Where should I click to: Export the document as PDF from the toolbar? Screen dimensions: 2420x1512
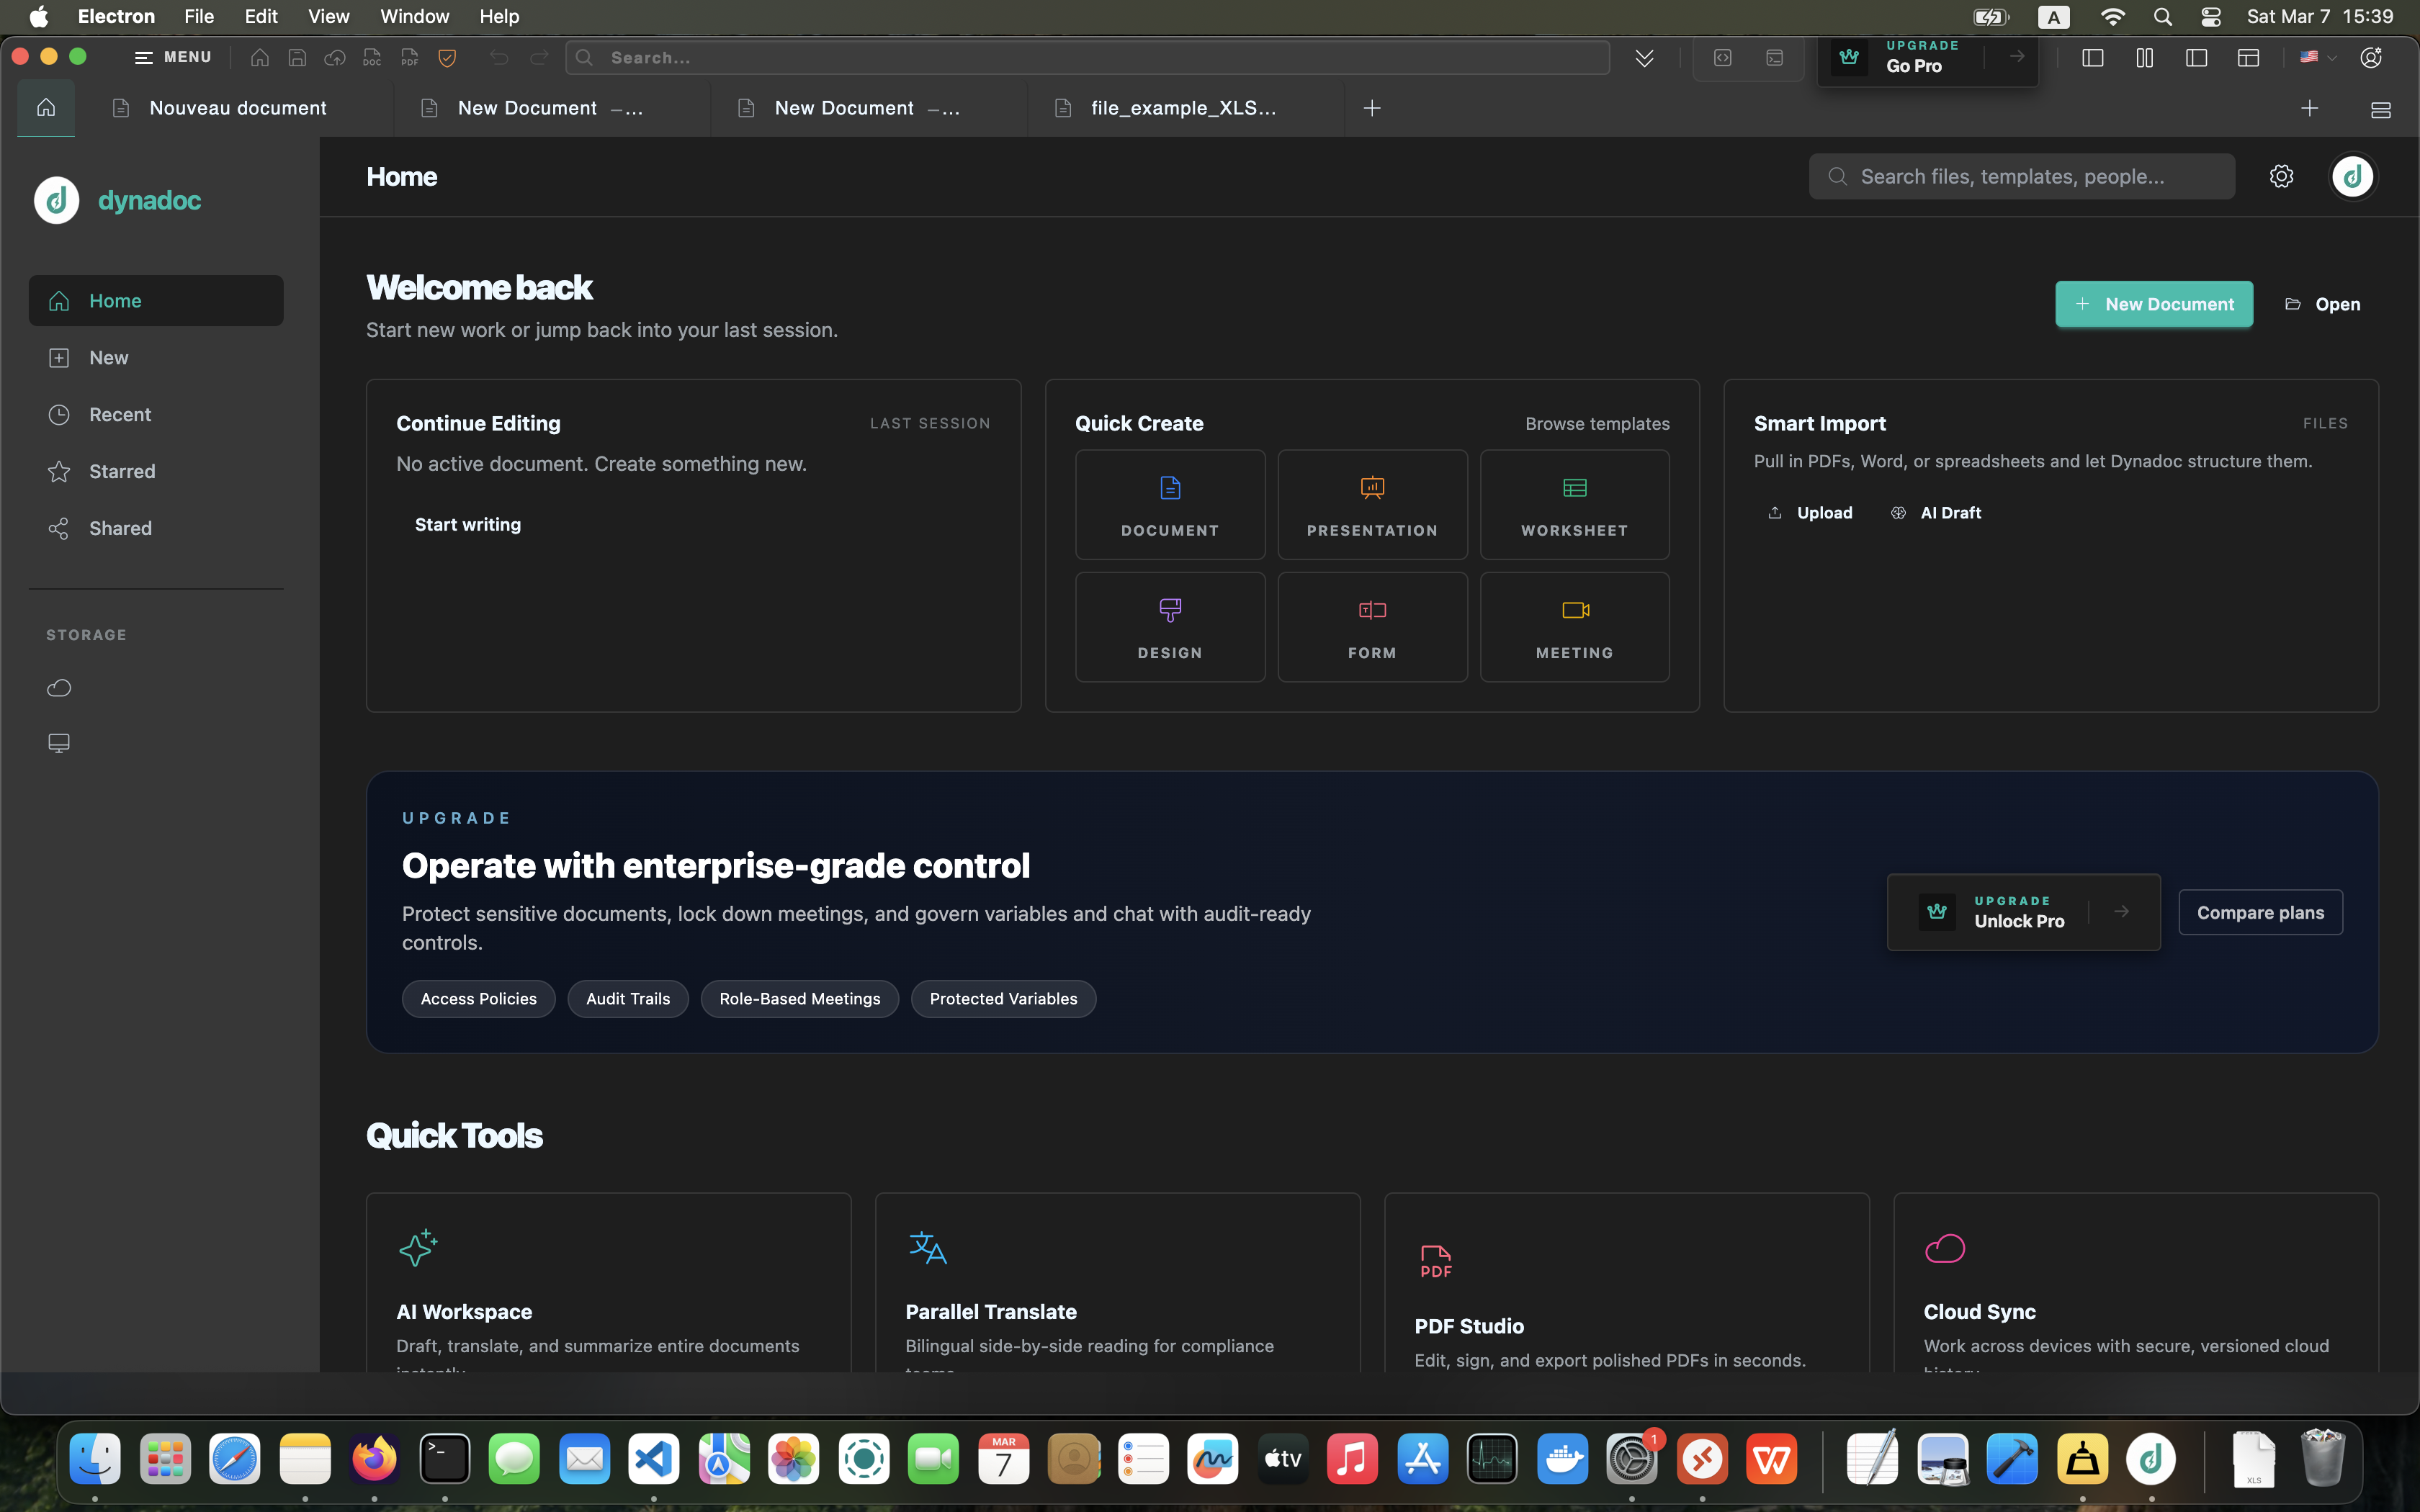(x=409, y=57)
